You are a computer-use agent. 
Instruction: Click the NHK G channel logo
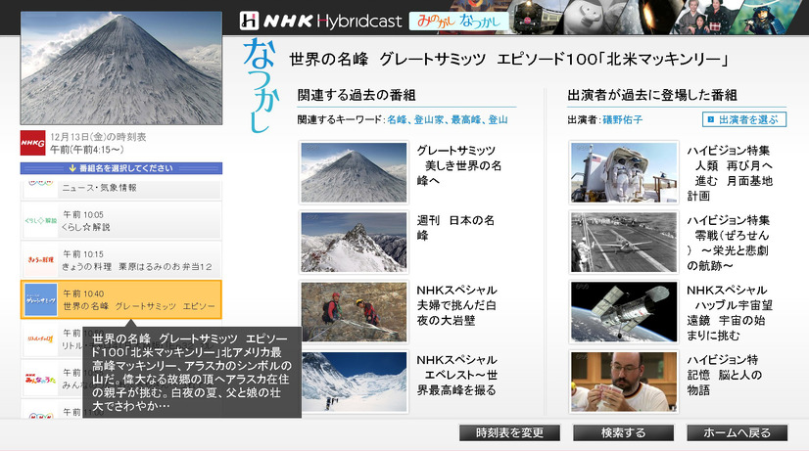tap(32, 143)
